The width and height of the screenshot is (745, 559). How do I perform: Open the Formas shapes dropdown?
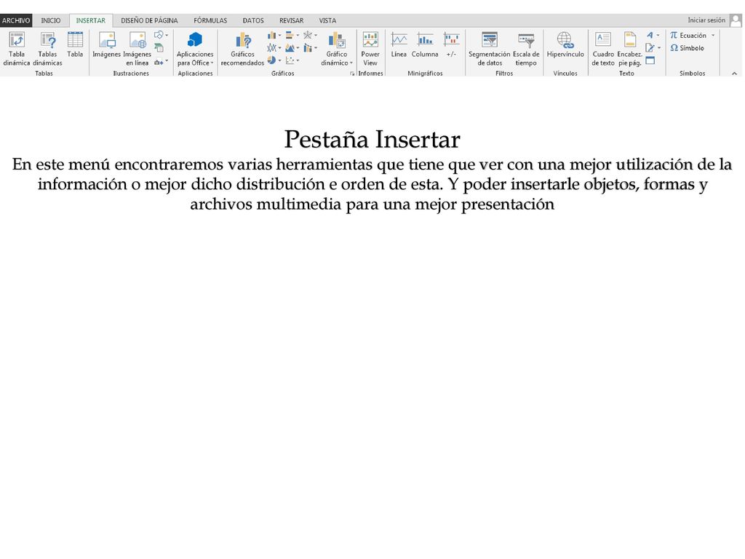click(161, 35)
